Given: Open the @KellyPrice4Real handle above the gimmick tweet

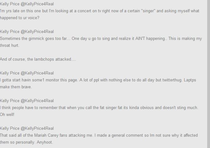Looking at the screenshot, I should click(x=37, y=31).
